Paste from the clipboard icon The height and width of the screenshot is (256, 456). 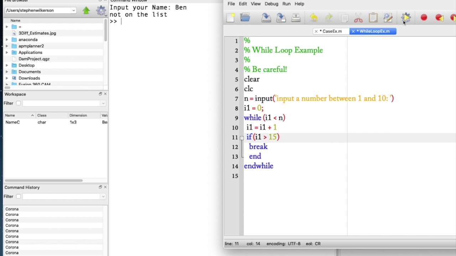[373, 17]
